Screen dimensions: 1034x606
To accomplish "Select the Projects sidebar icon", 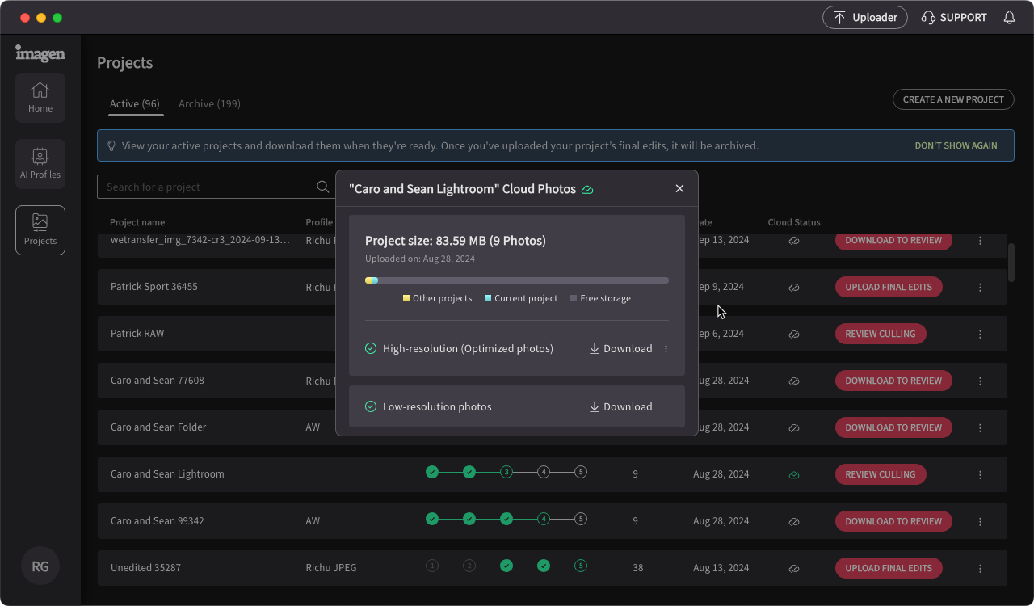I will [40, 230].
